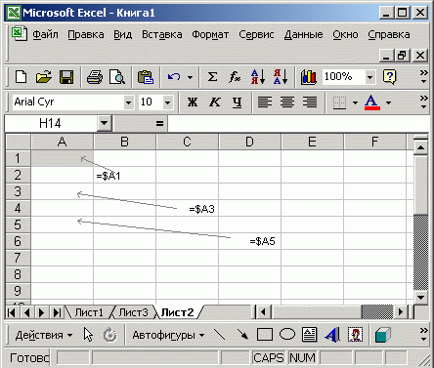Sort ascending with the A-Я icon
The width and height of the screenshot is (434, 368).
click(258, 77)
